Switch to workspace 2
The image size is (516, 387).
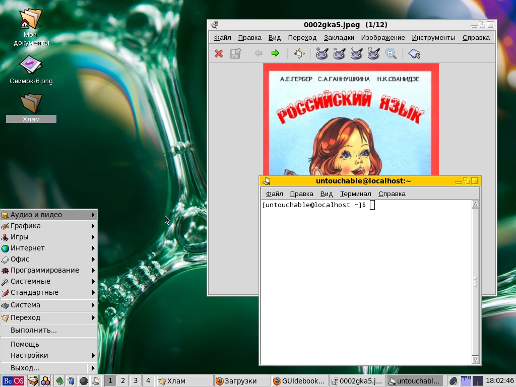[x=123, y=381]
